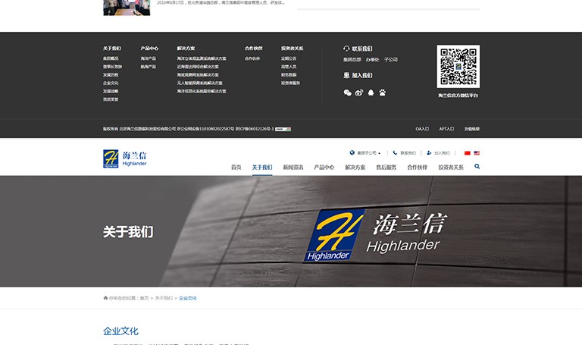
Task: Click the paw print icon in footer
Action: tap(383, 93)
